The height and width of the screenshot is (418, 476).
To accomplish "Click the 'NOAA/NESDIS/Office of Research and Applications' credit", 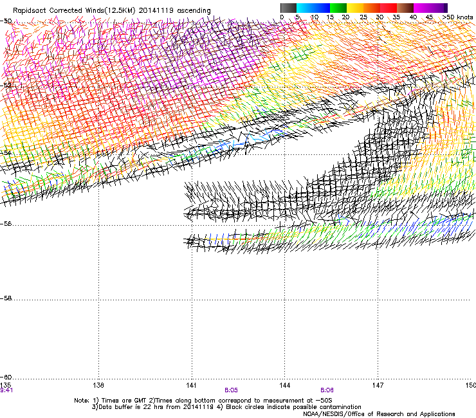I will click(379, 414).
